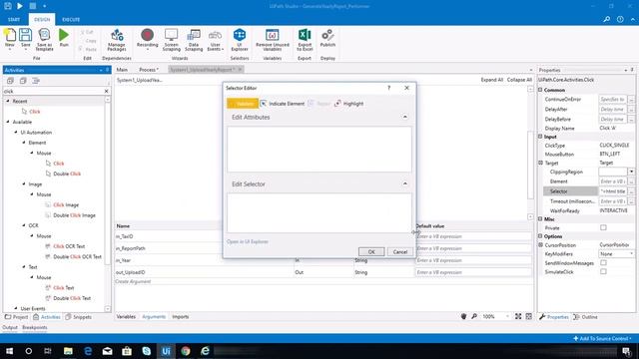The width and height of the screenshot is (639, 359).
Task: Open UiPath Studio taskbar icon
Action: (166, 351)
